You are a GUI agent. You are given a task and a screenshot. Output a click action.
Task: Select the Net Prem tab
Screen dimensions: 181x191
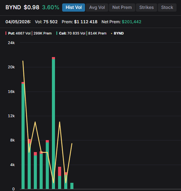[x=122, y=8]
